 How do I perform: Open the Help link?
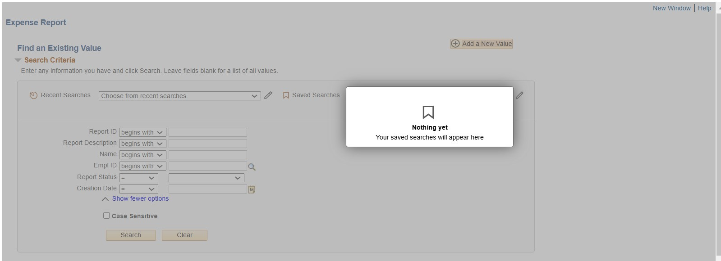704,8
